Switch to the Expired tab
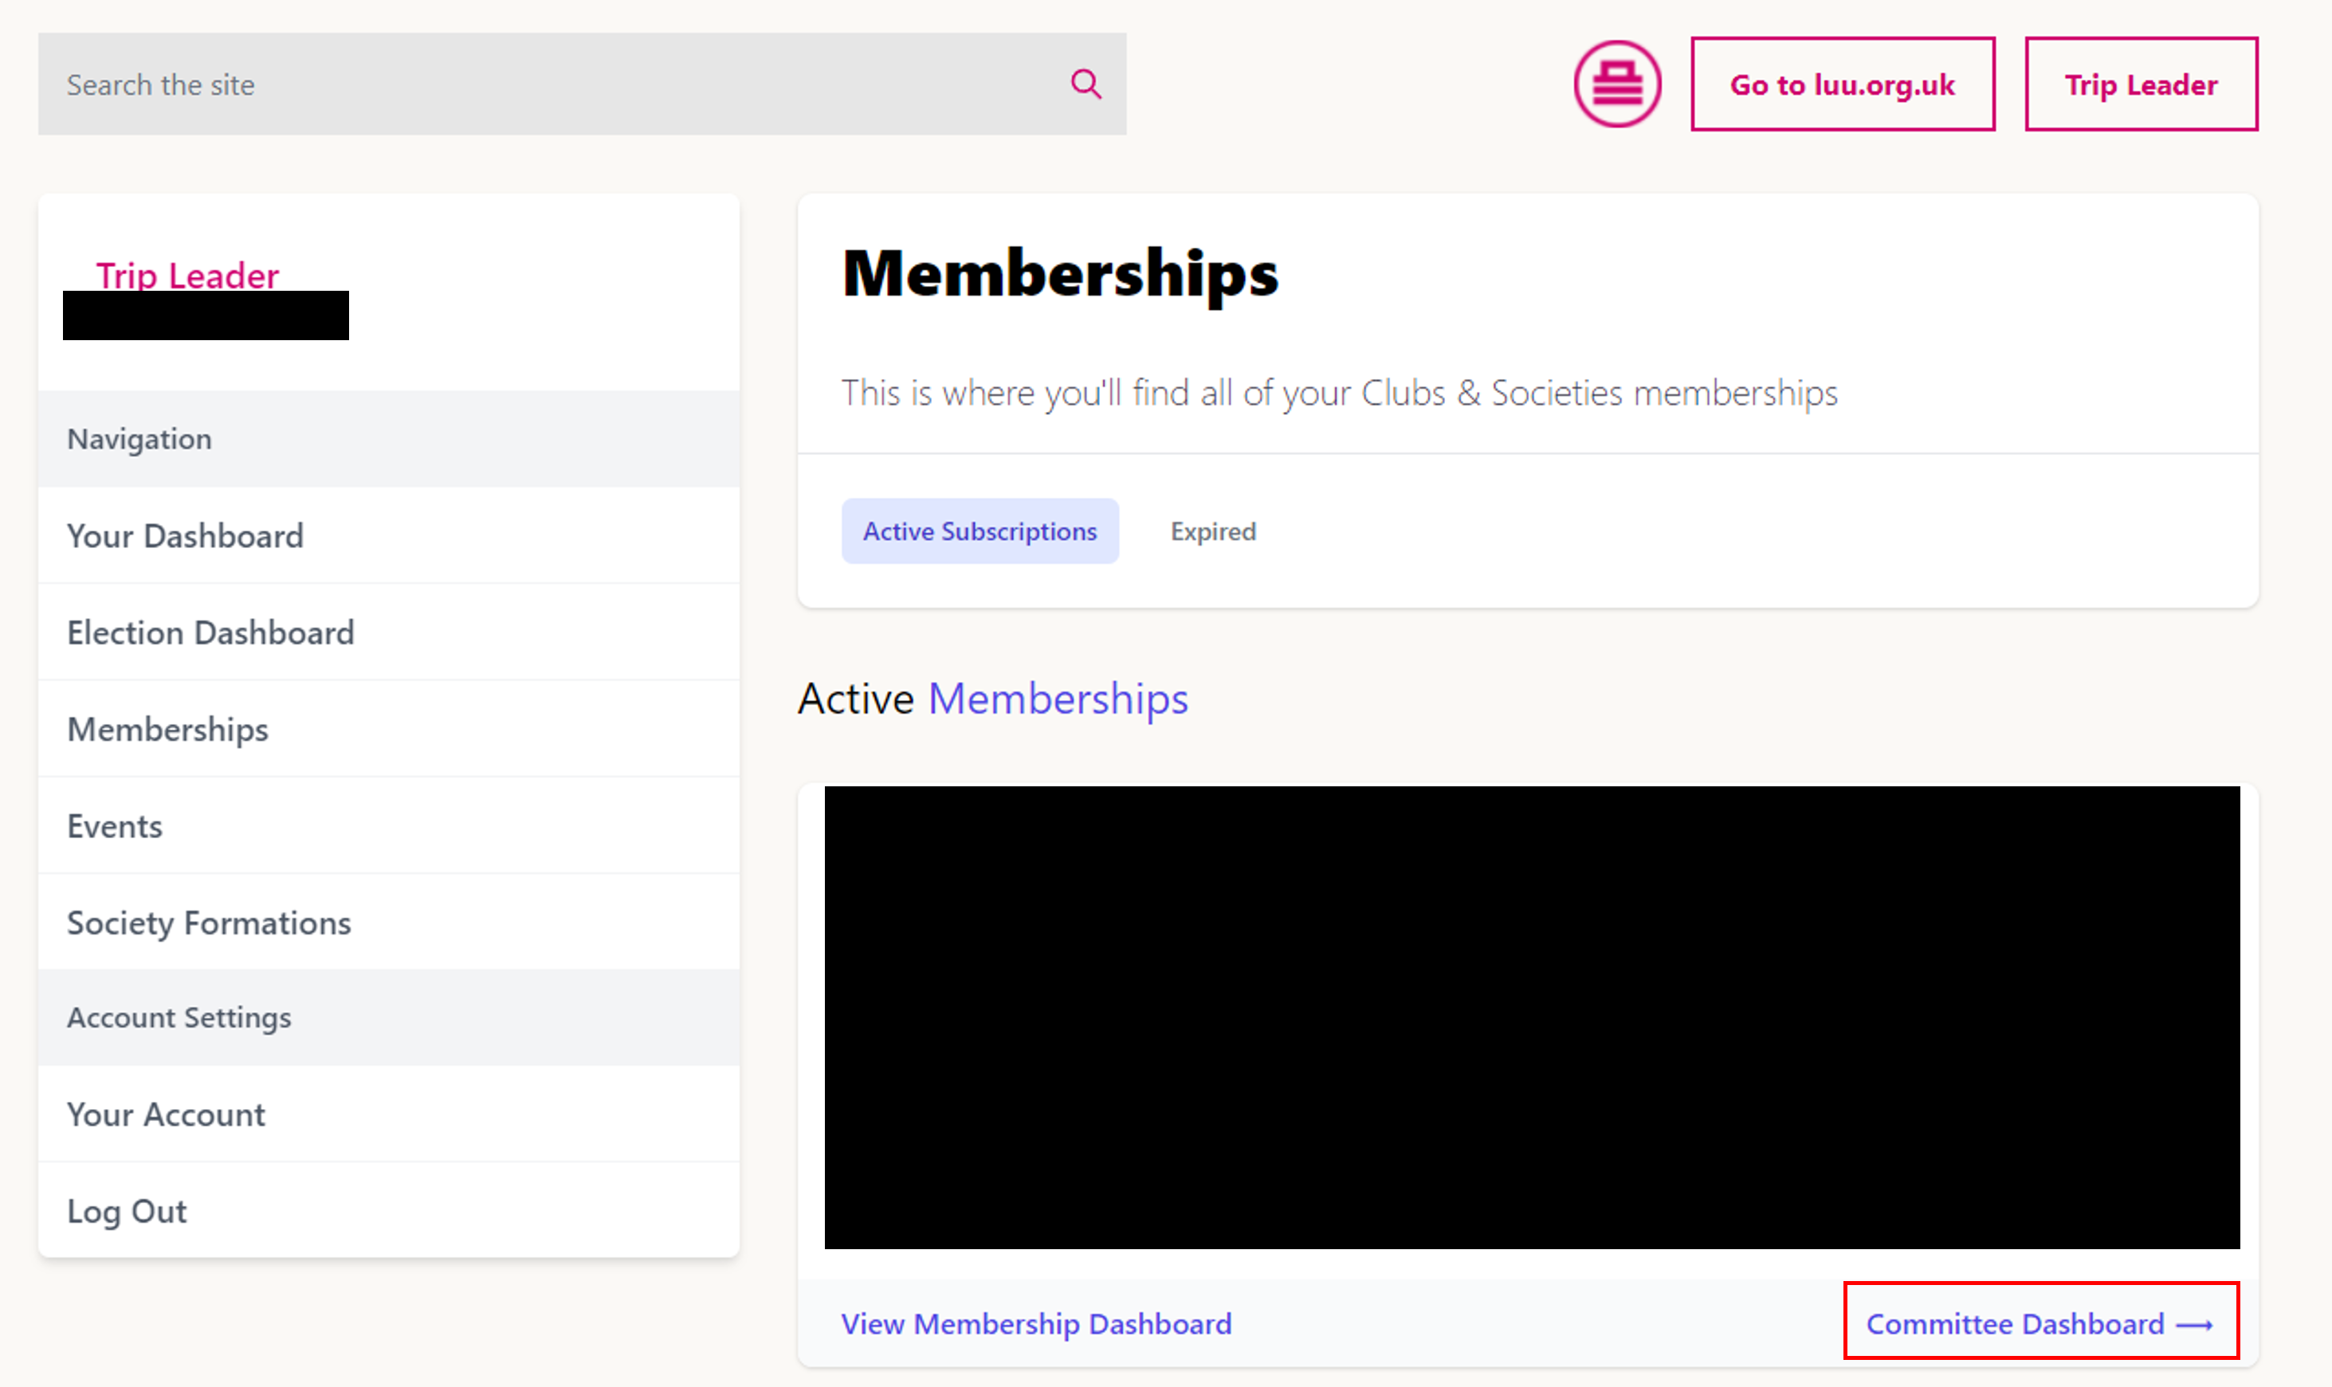 click(x=1213, y=531)
